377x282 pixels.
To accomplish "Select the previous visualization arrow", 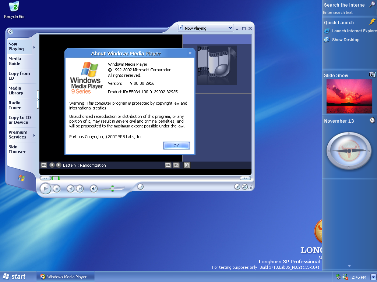I will click(52, 165).
